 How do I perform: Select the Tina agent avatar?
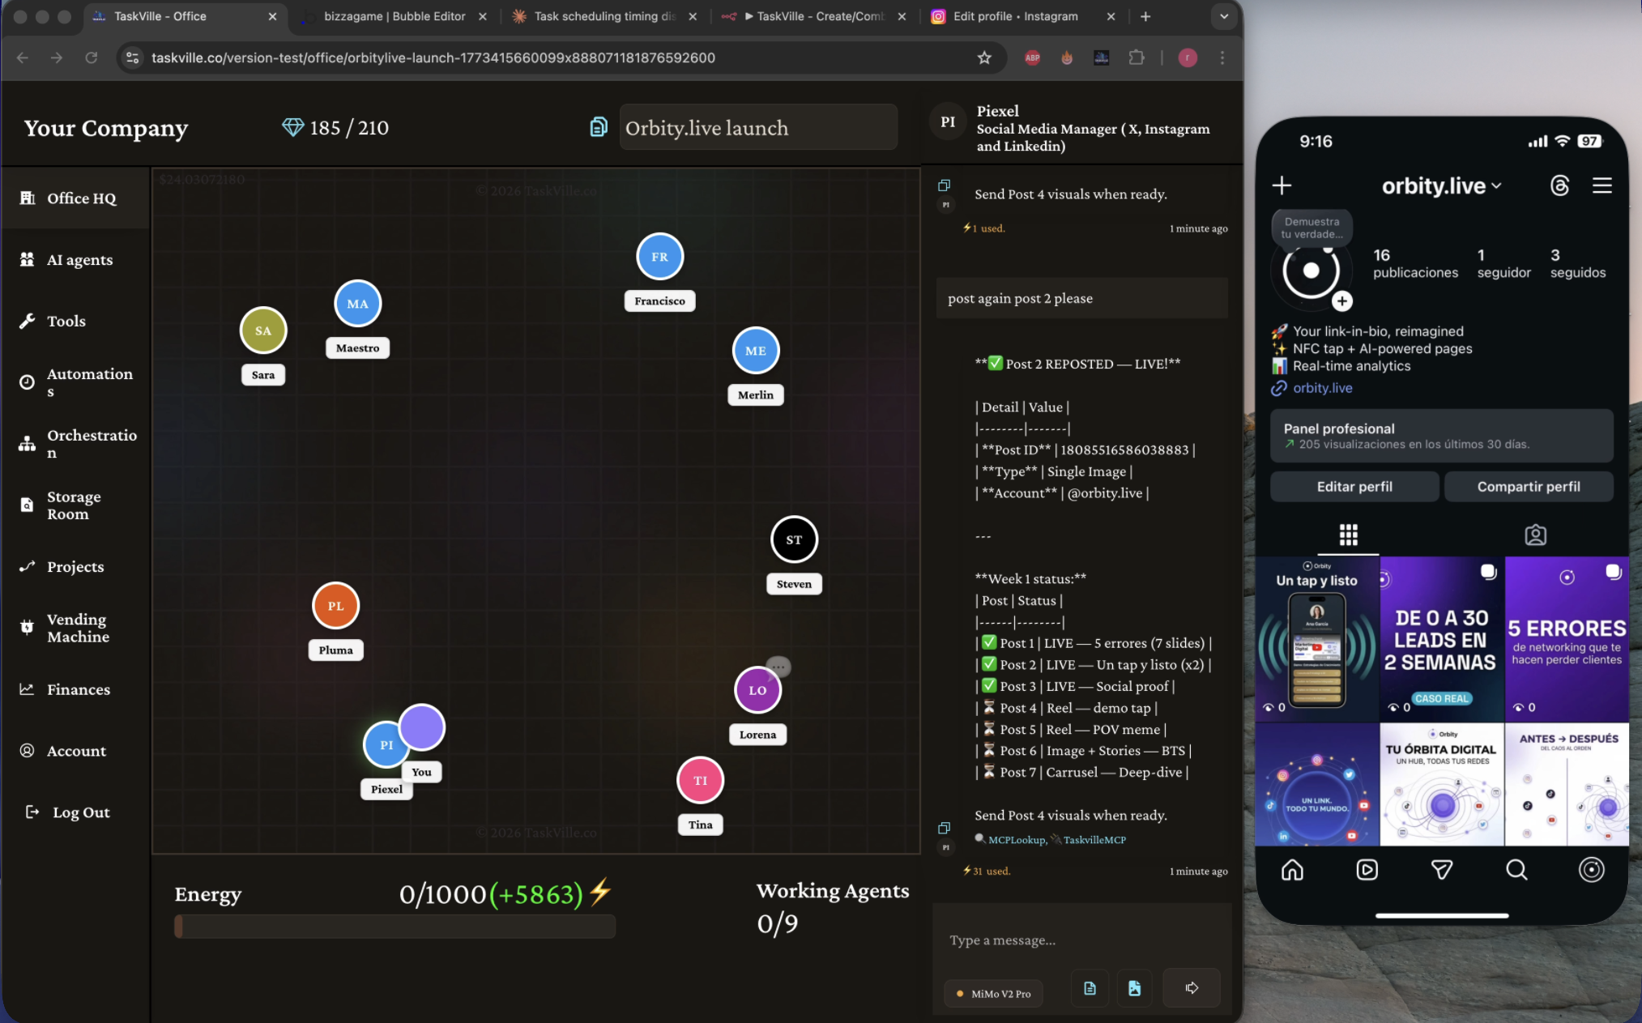click(700, 780)
